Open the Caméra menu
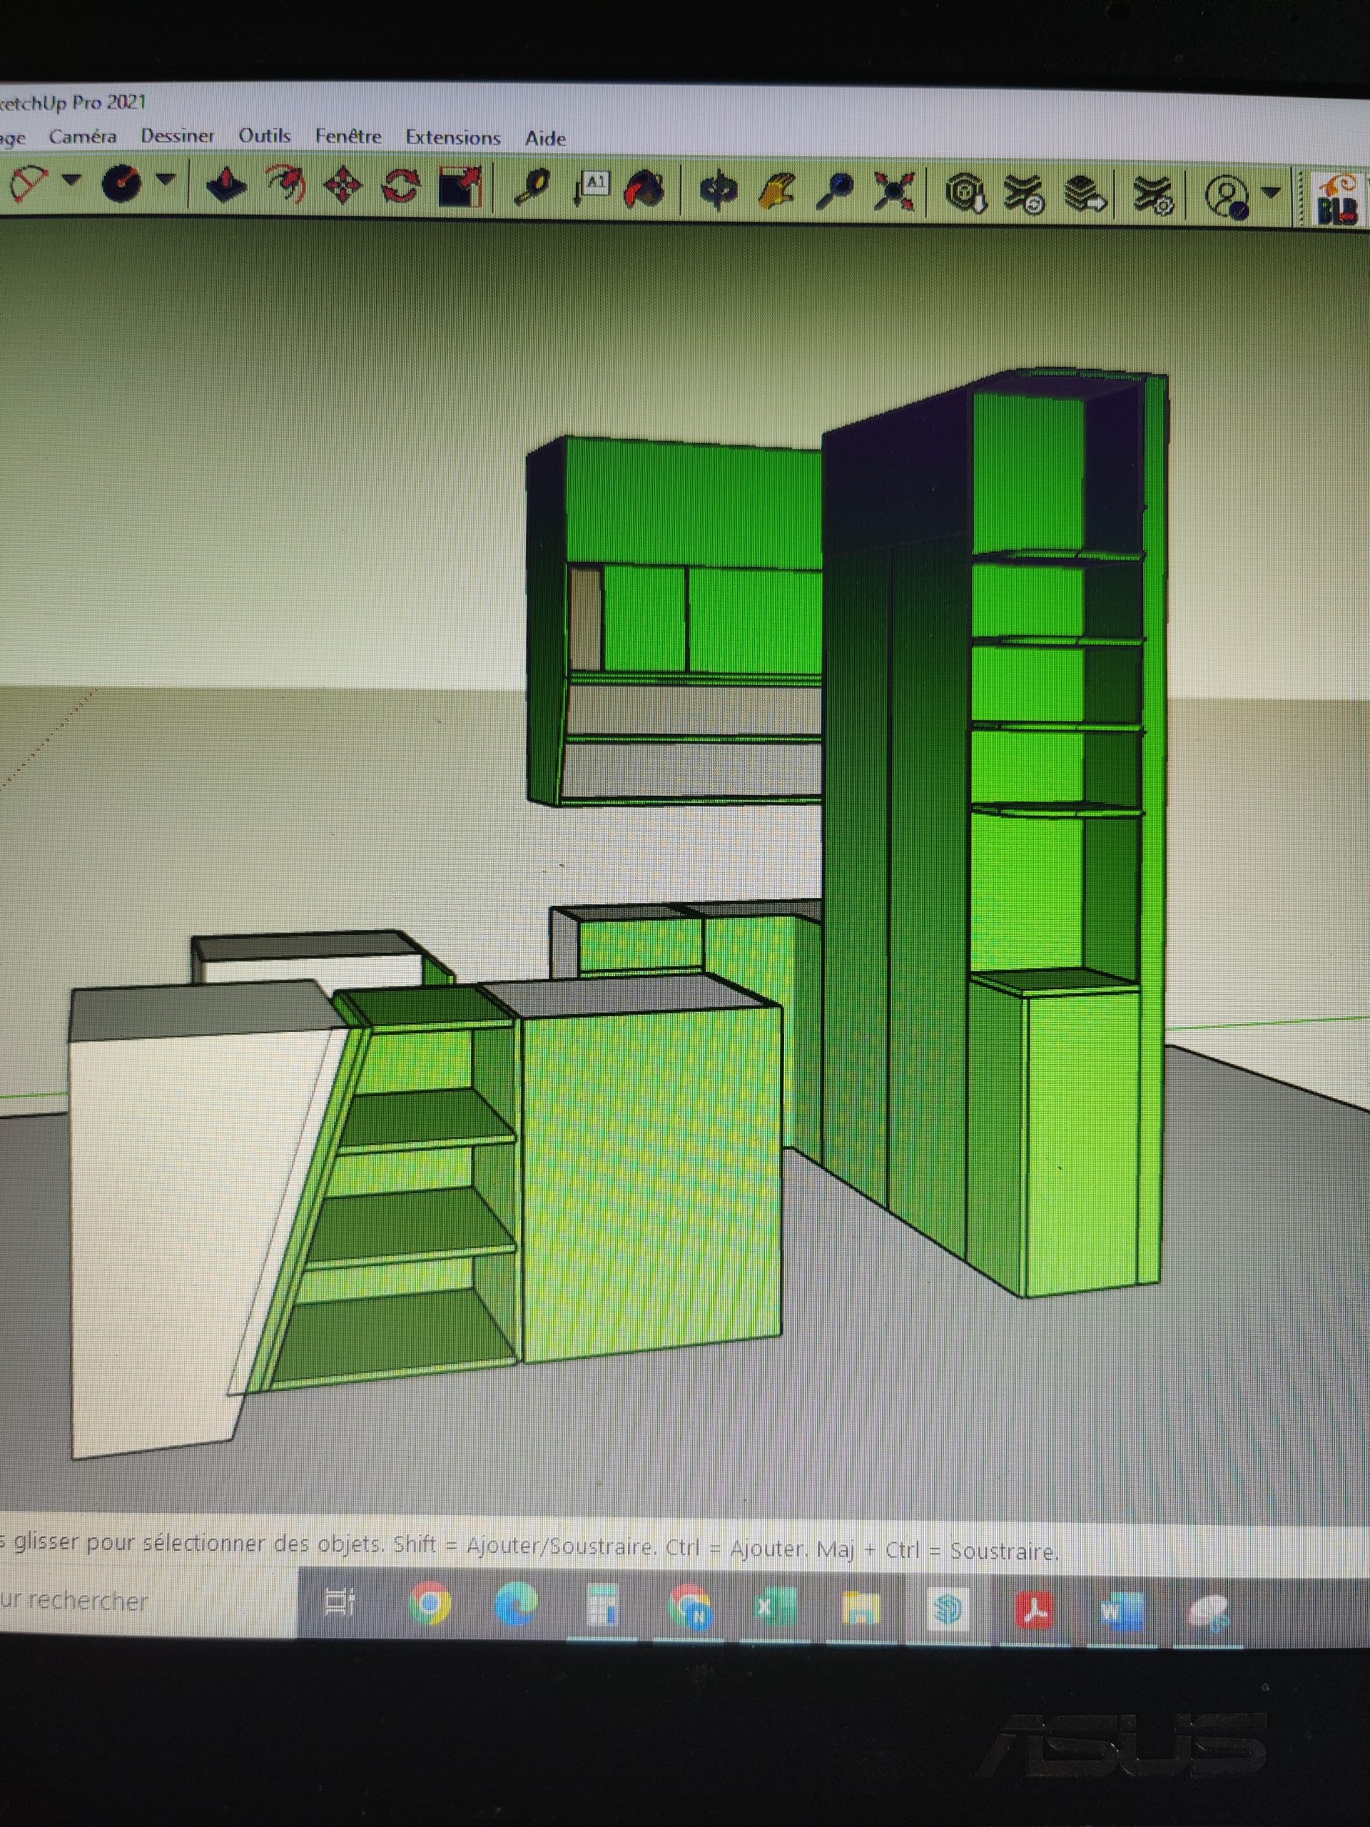 pyautogui.click(x=83, y=137)
